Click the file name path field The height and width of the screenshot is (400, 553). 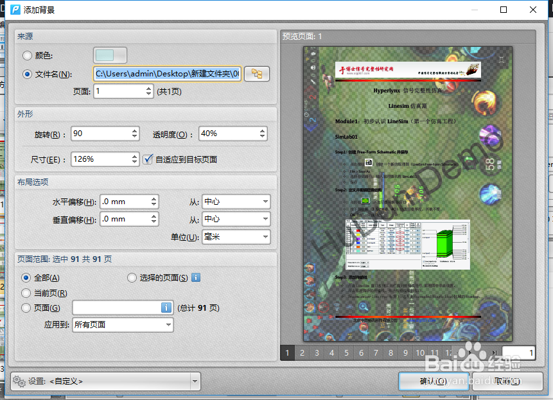click(167, 74)
